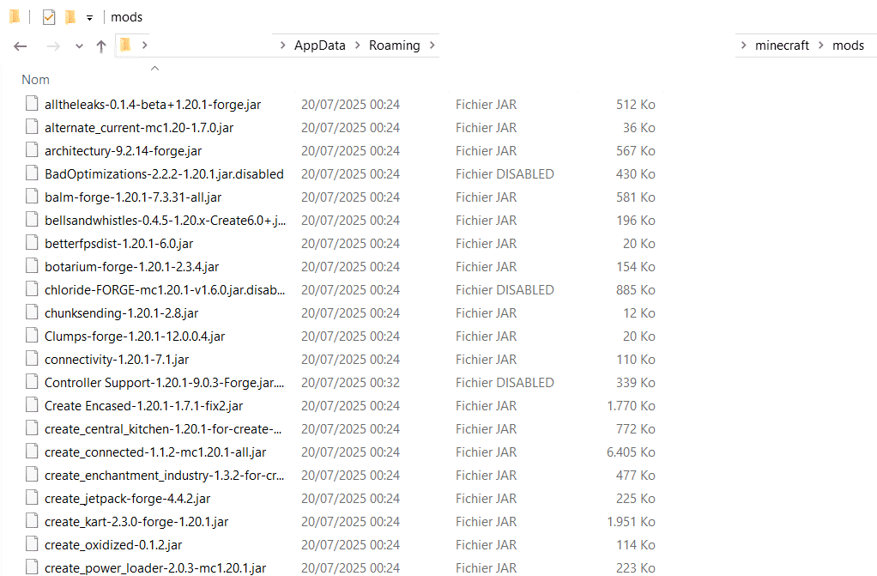Click file icon of create_kart-2.3.0-forge jar
This screenshot has height=576, width=877.
click(x=32, y=520)
